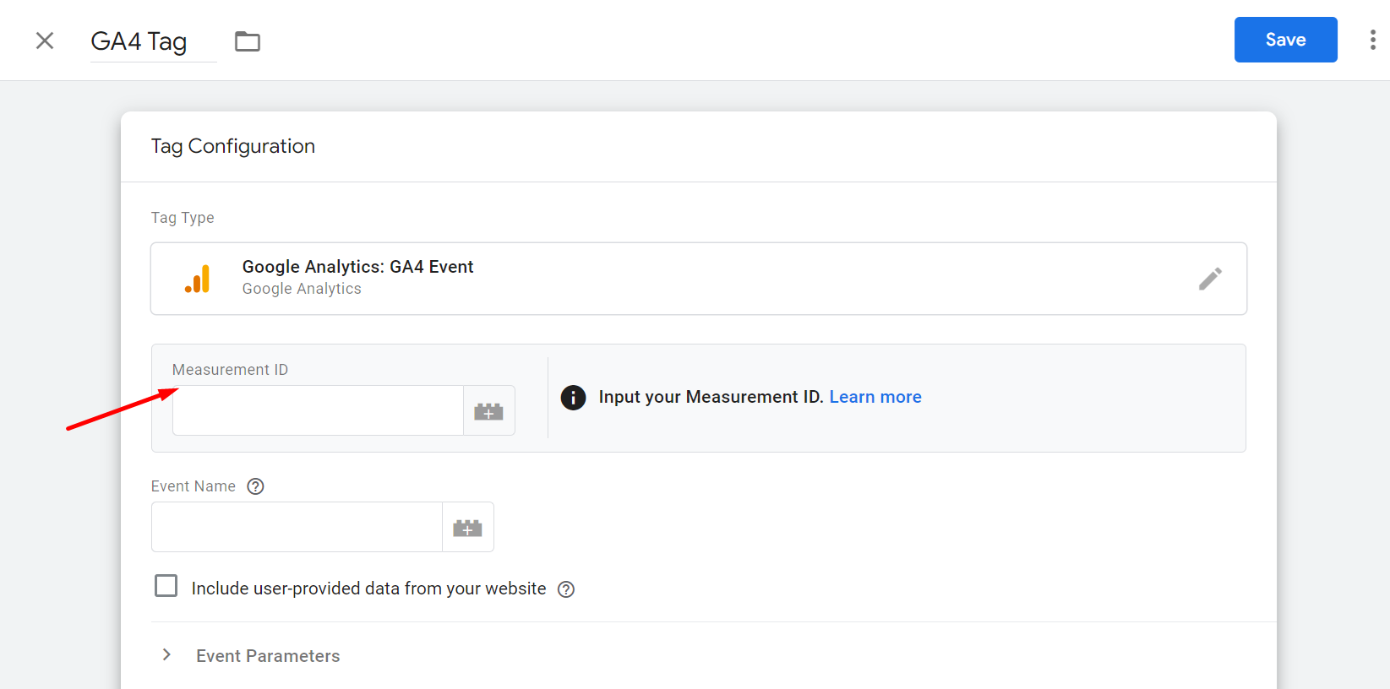Select the Google Analytics: GA4 Event tag type
This screenshot has width=1390, height=689.
(699, 279)
